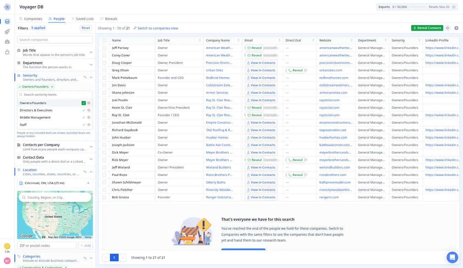Expand the Job Title filter
The image size is (463, 268).
pyautogui.click(x=91, y=52)
